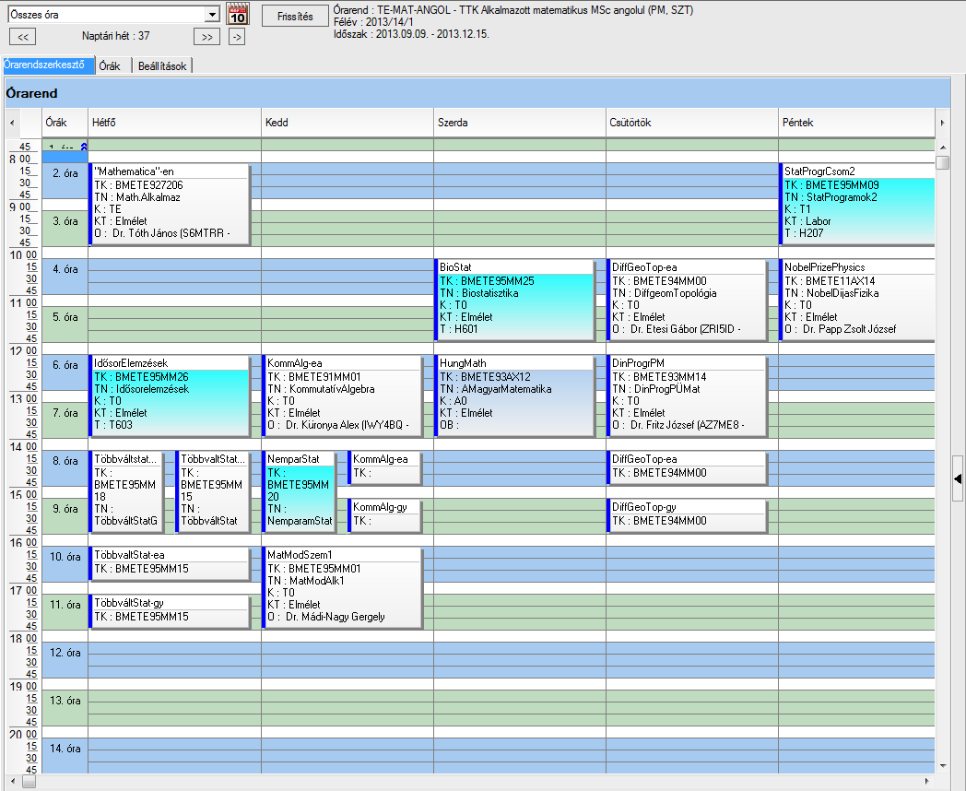966x791 pixels.
Task: Select the KommAlg-gy class block
Action: pyautogui.click(x=385, y=515)
